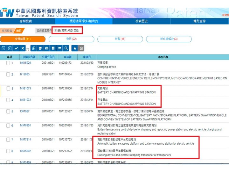Check the box for row 3 M581073

(8, 88)
